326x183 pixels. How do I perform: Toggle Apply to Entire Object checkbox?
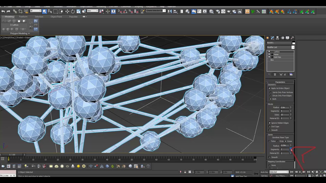[269, 88]
